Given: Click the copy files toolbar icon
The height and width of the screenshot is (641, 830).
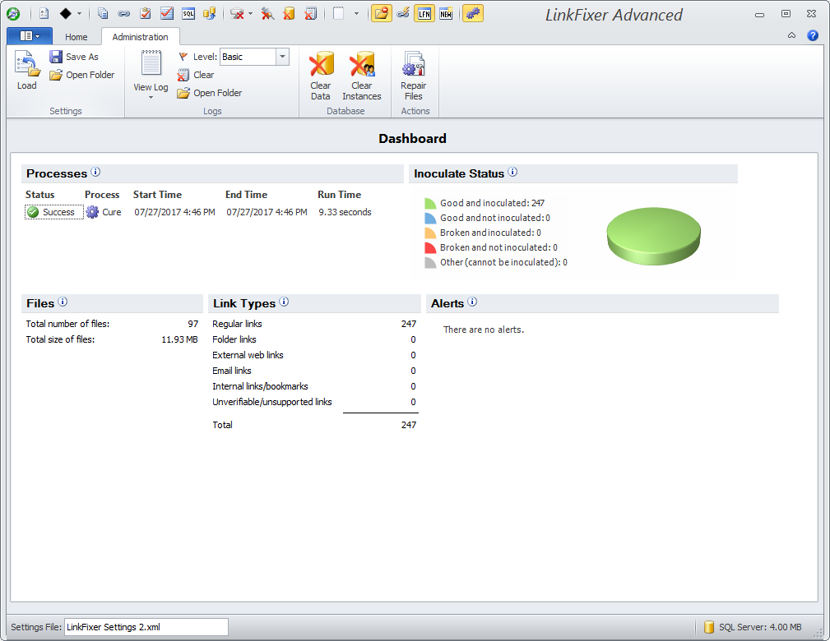Looking at the screenshot, I should pos(103,14).
